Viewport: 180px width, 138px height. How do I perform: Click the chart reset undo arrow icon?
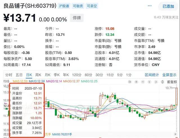click(x=130, y=82)
